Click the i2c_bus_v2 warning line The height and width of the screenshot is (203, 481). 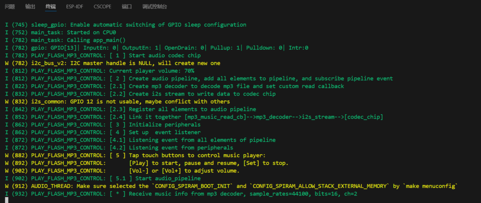coord(113,63)
